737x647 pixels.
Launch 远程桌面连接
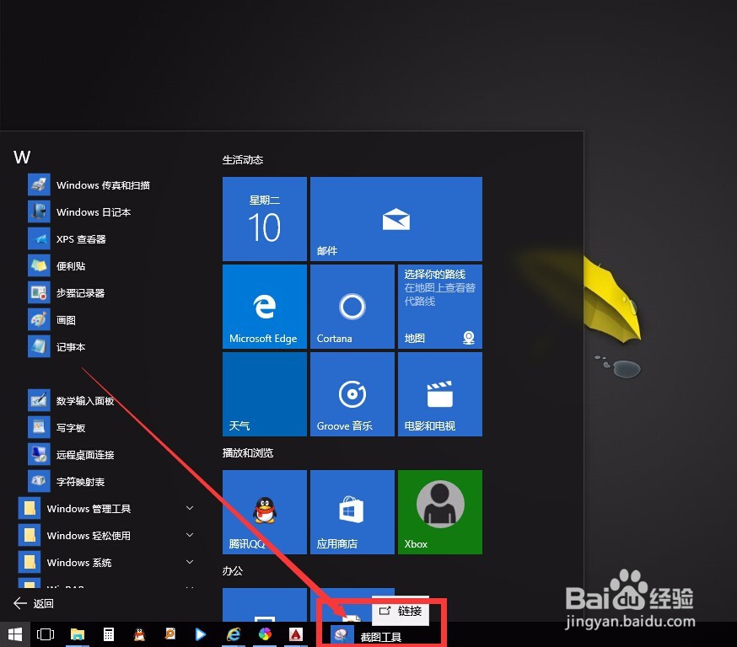pos(71,454)
